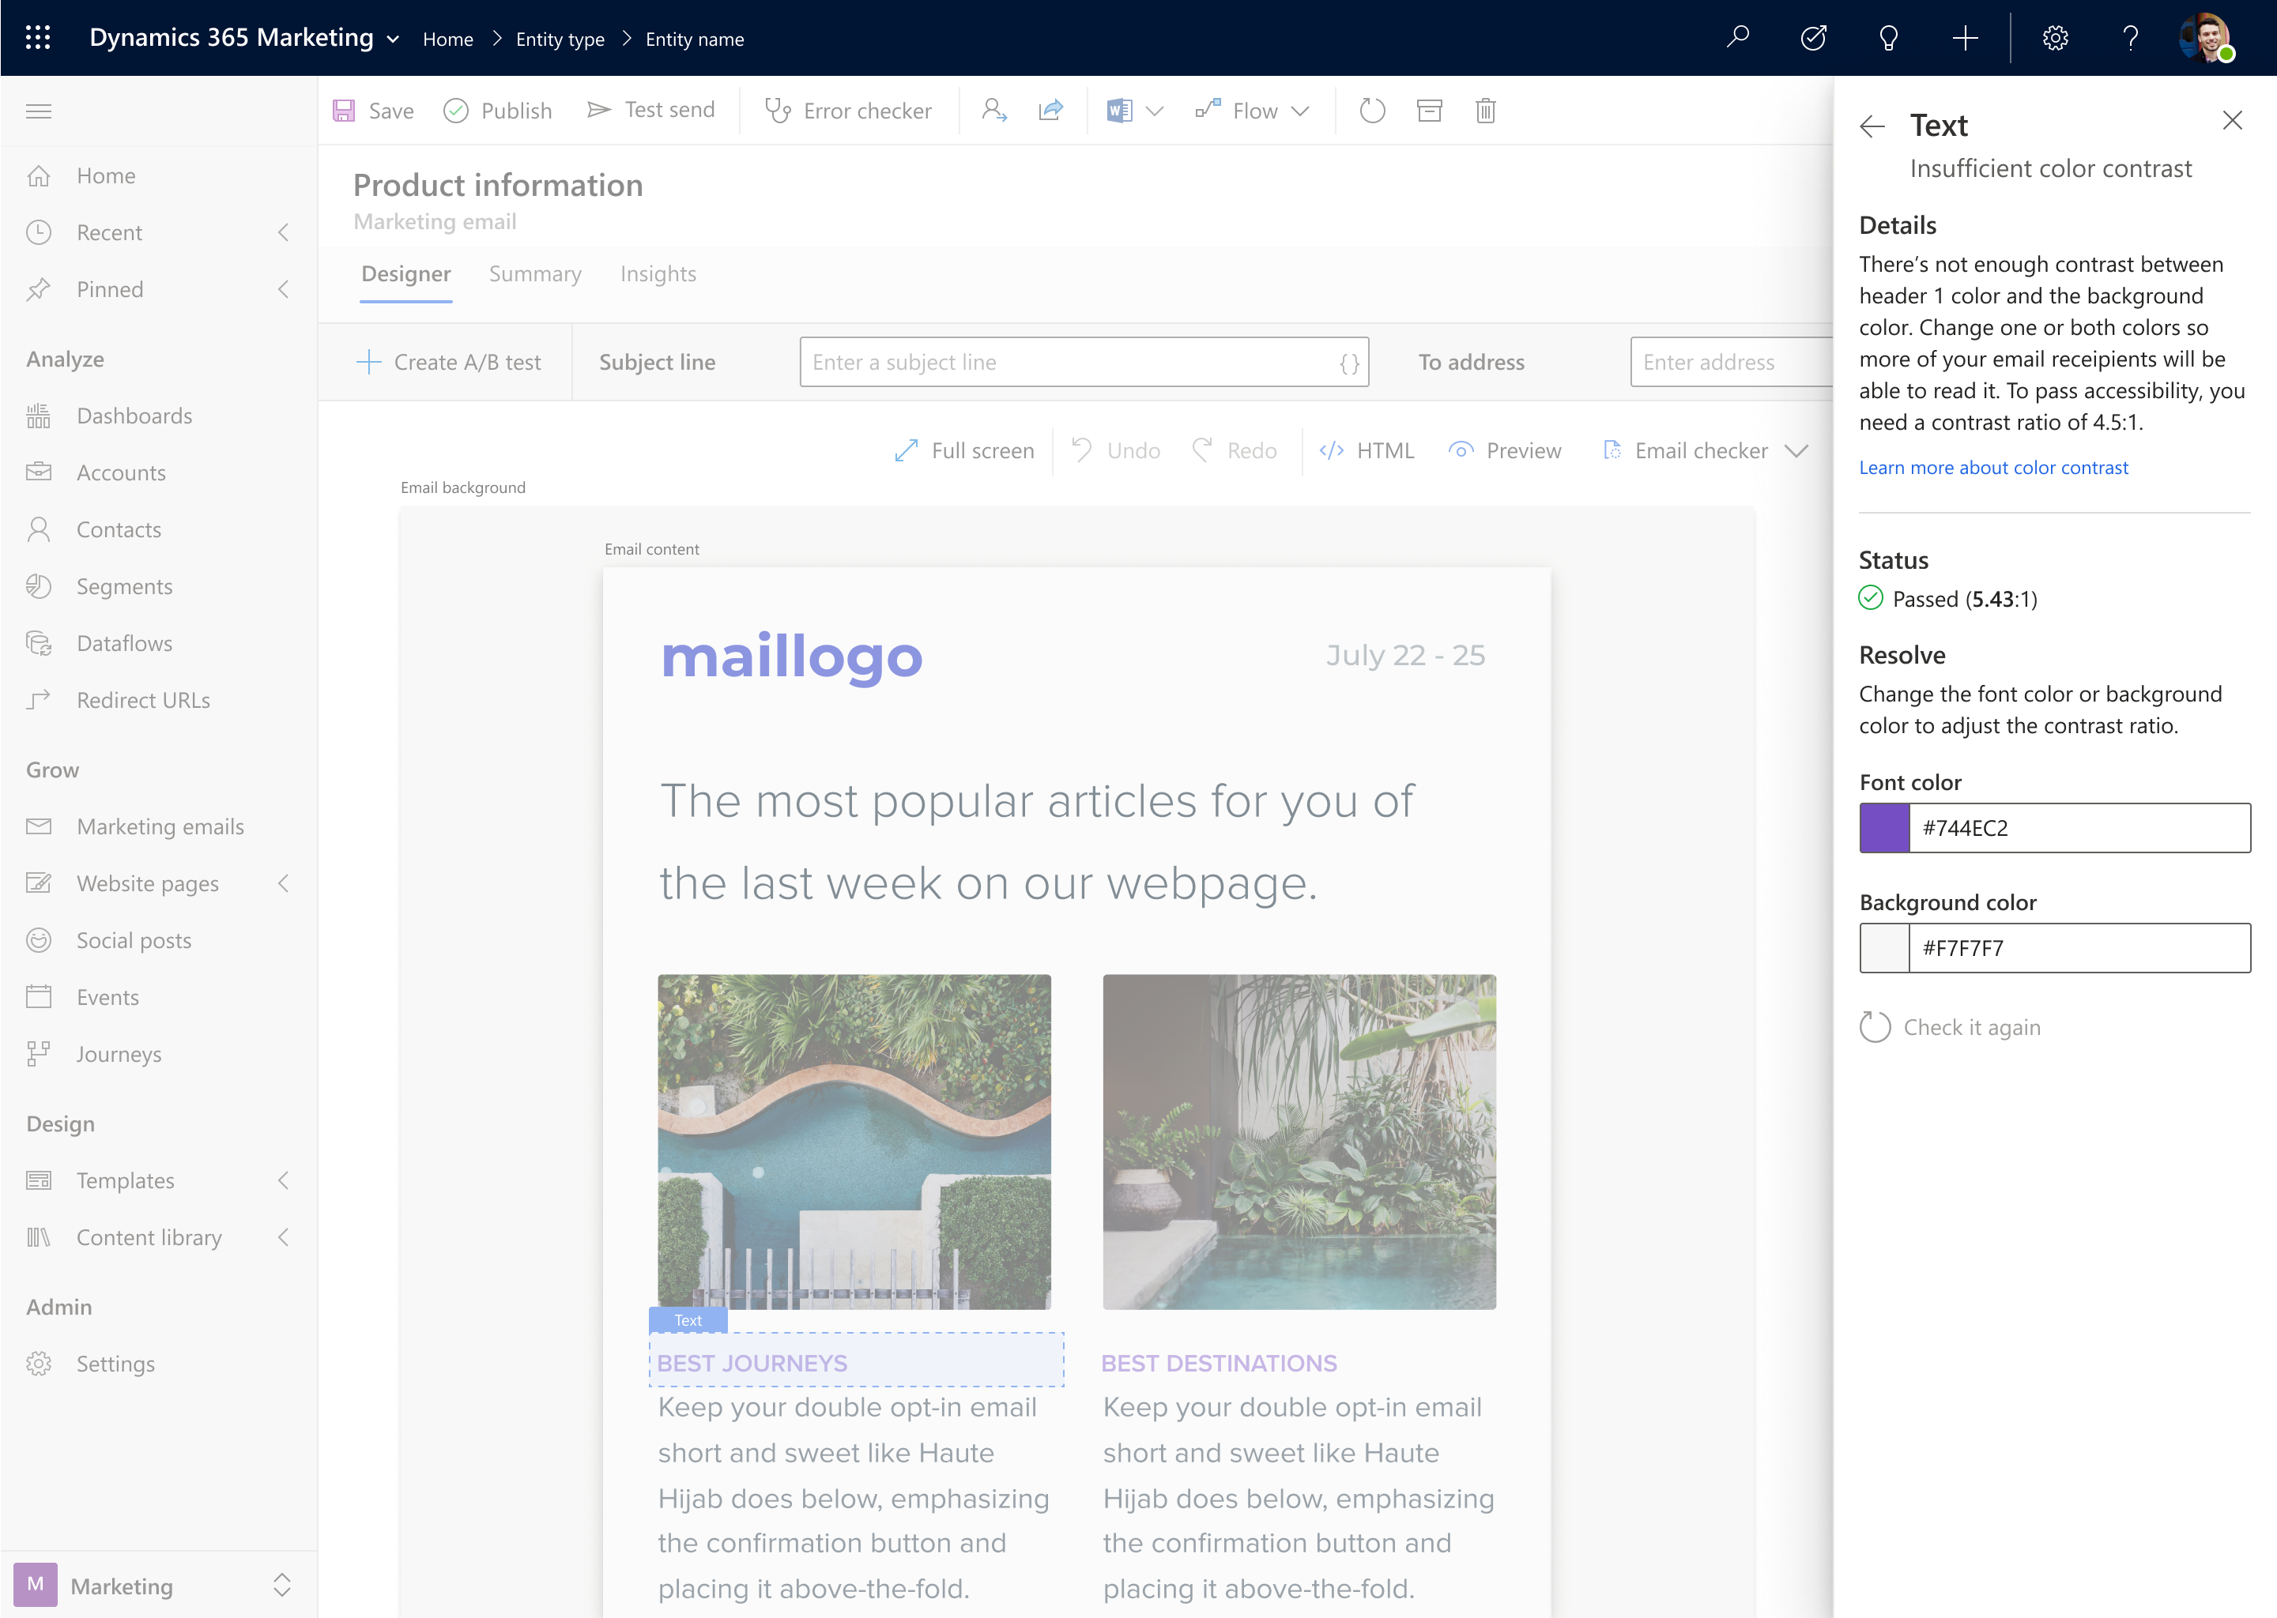Click the Save icon in toolbar
Viewport: 2277px width, 1618px height.
[345, 108]
